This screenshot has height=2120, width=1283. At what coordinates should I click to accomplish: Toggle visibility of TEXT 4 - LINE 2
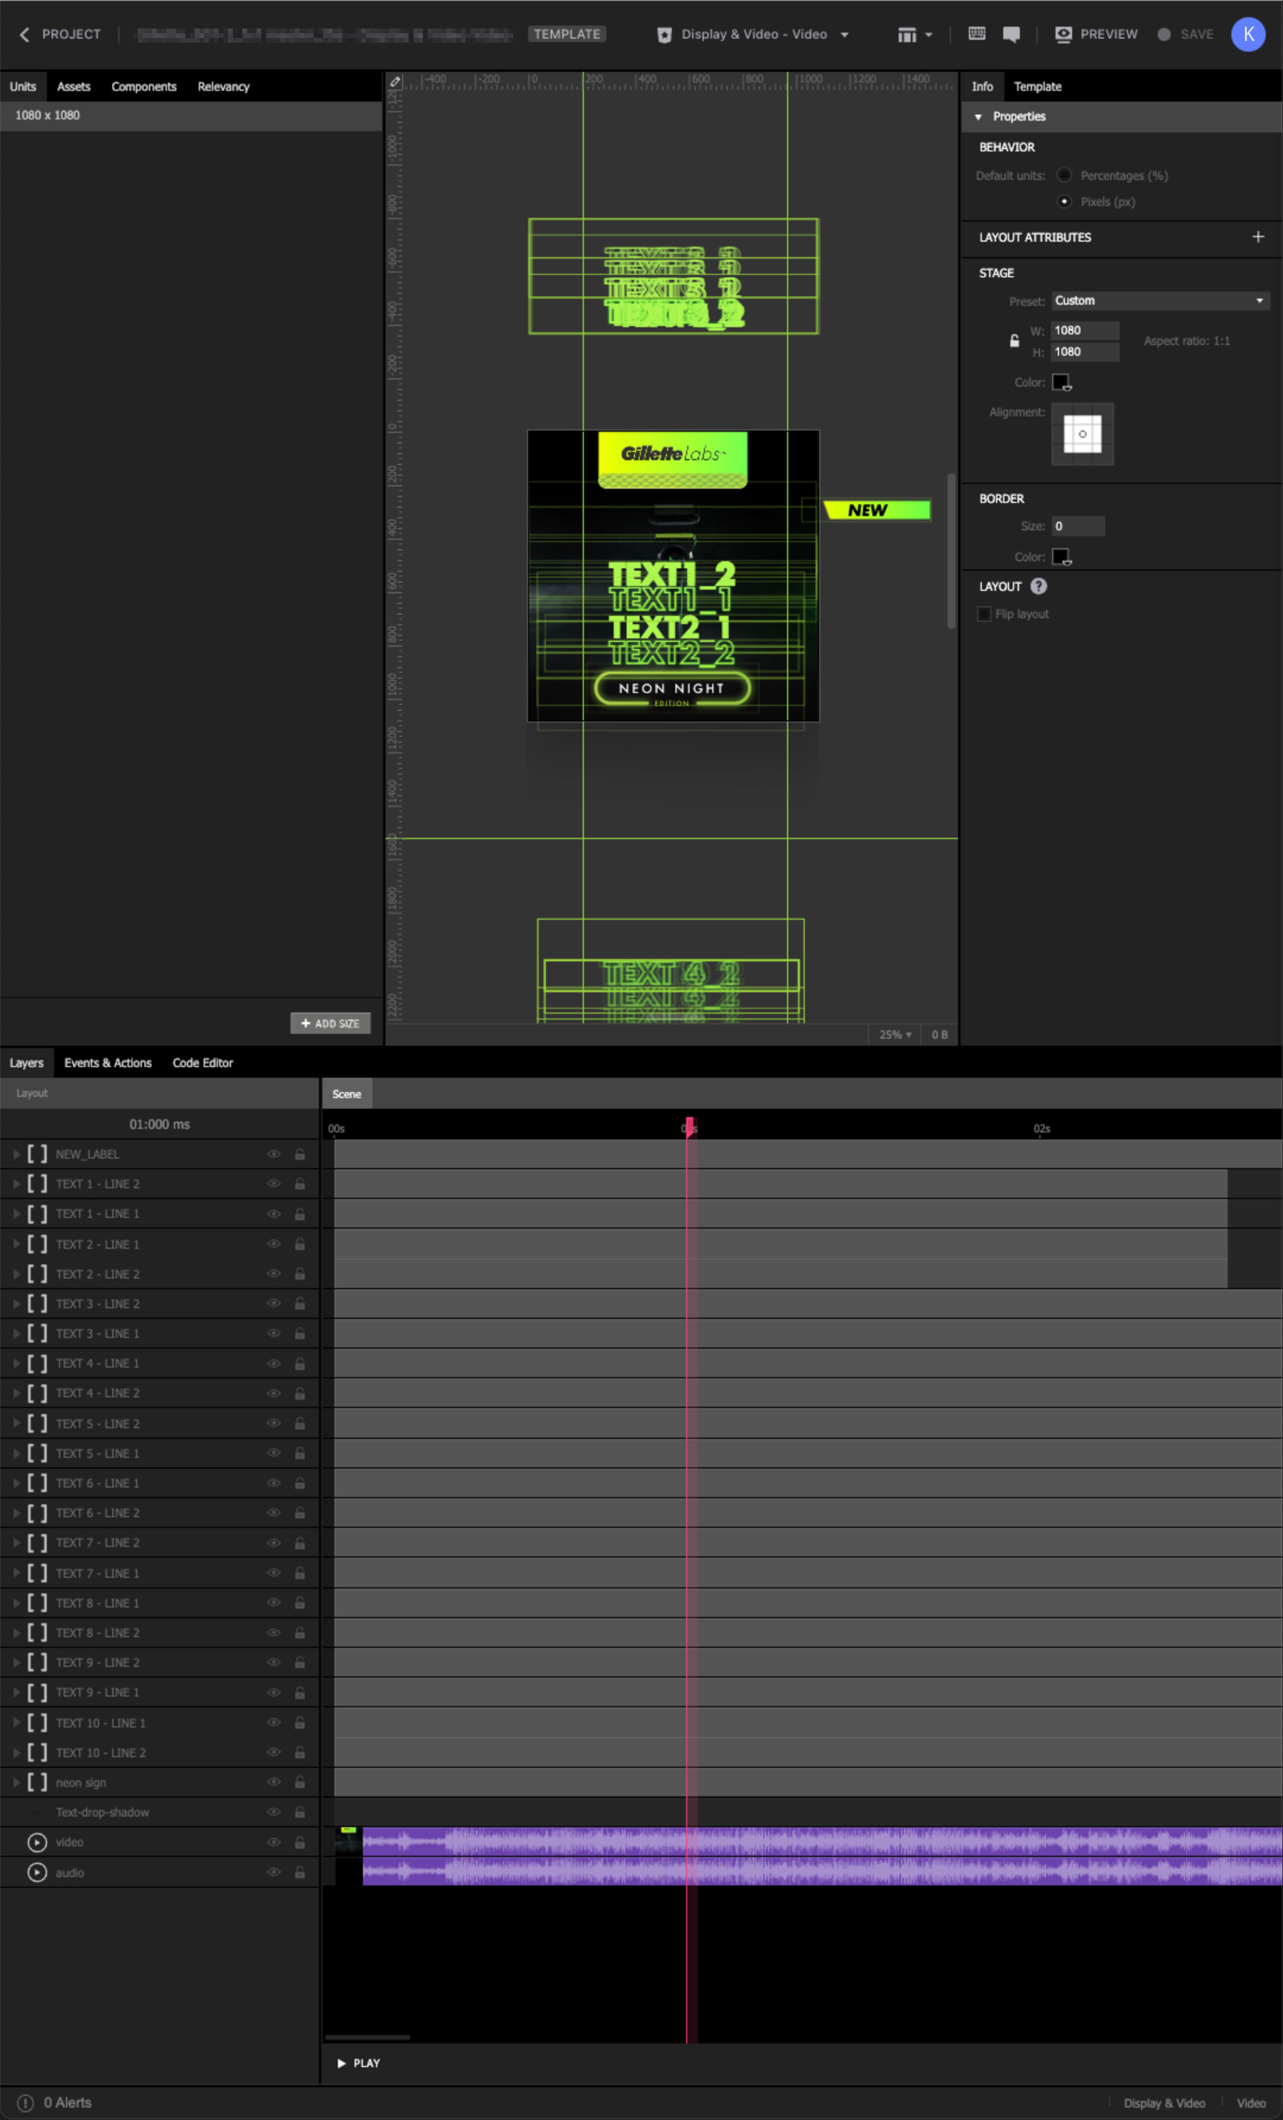click(x=274, y=1394)
